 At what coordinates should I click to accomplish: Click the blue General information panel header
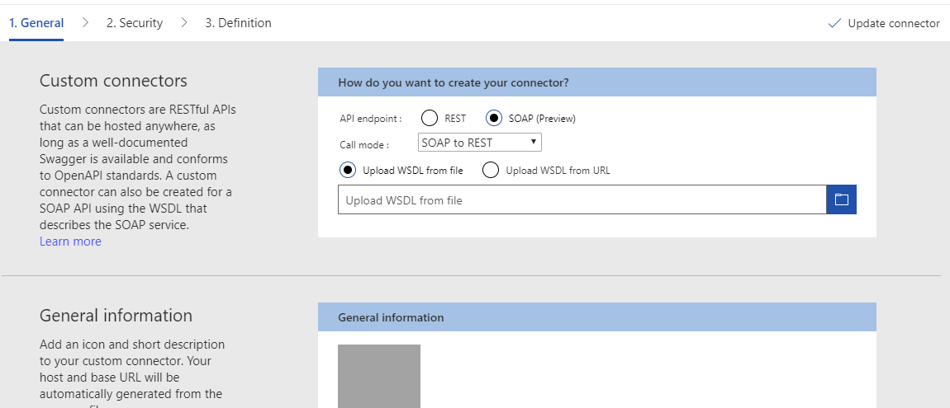(x=596, y=317)
